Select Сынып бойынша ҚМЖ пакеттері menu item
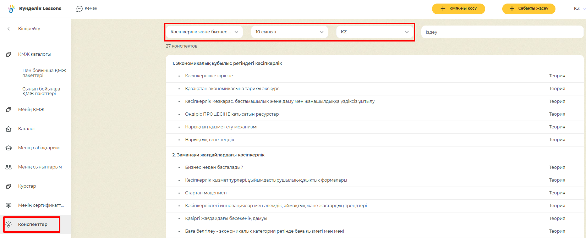586x238 pixels. coord(41,91)
